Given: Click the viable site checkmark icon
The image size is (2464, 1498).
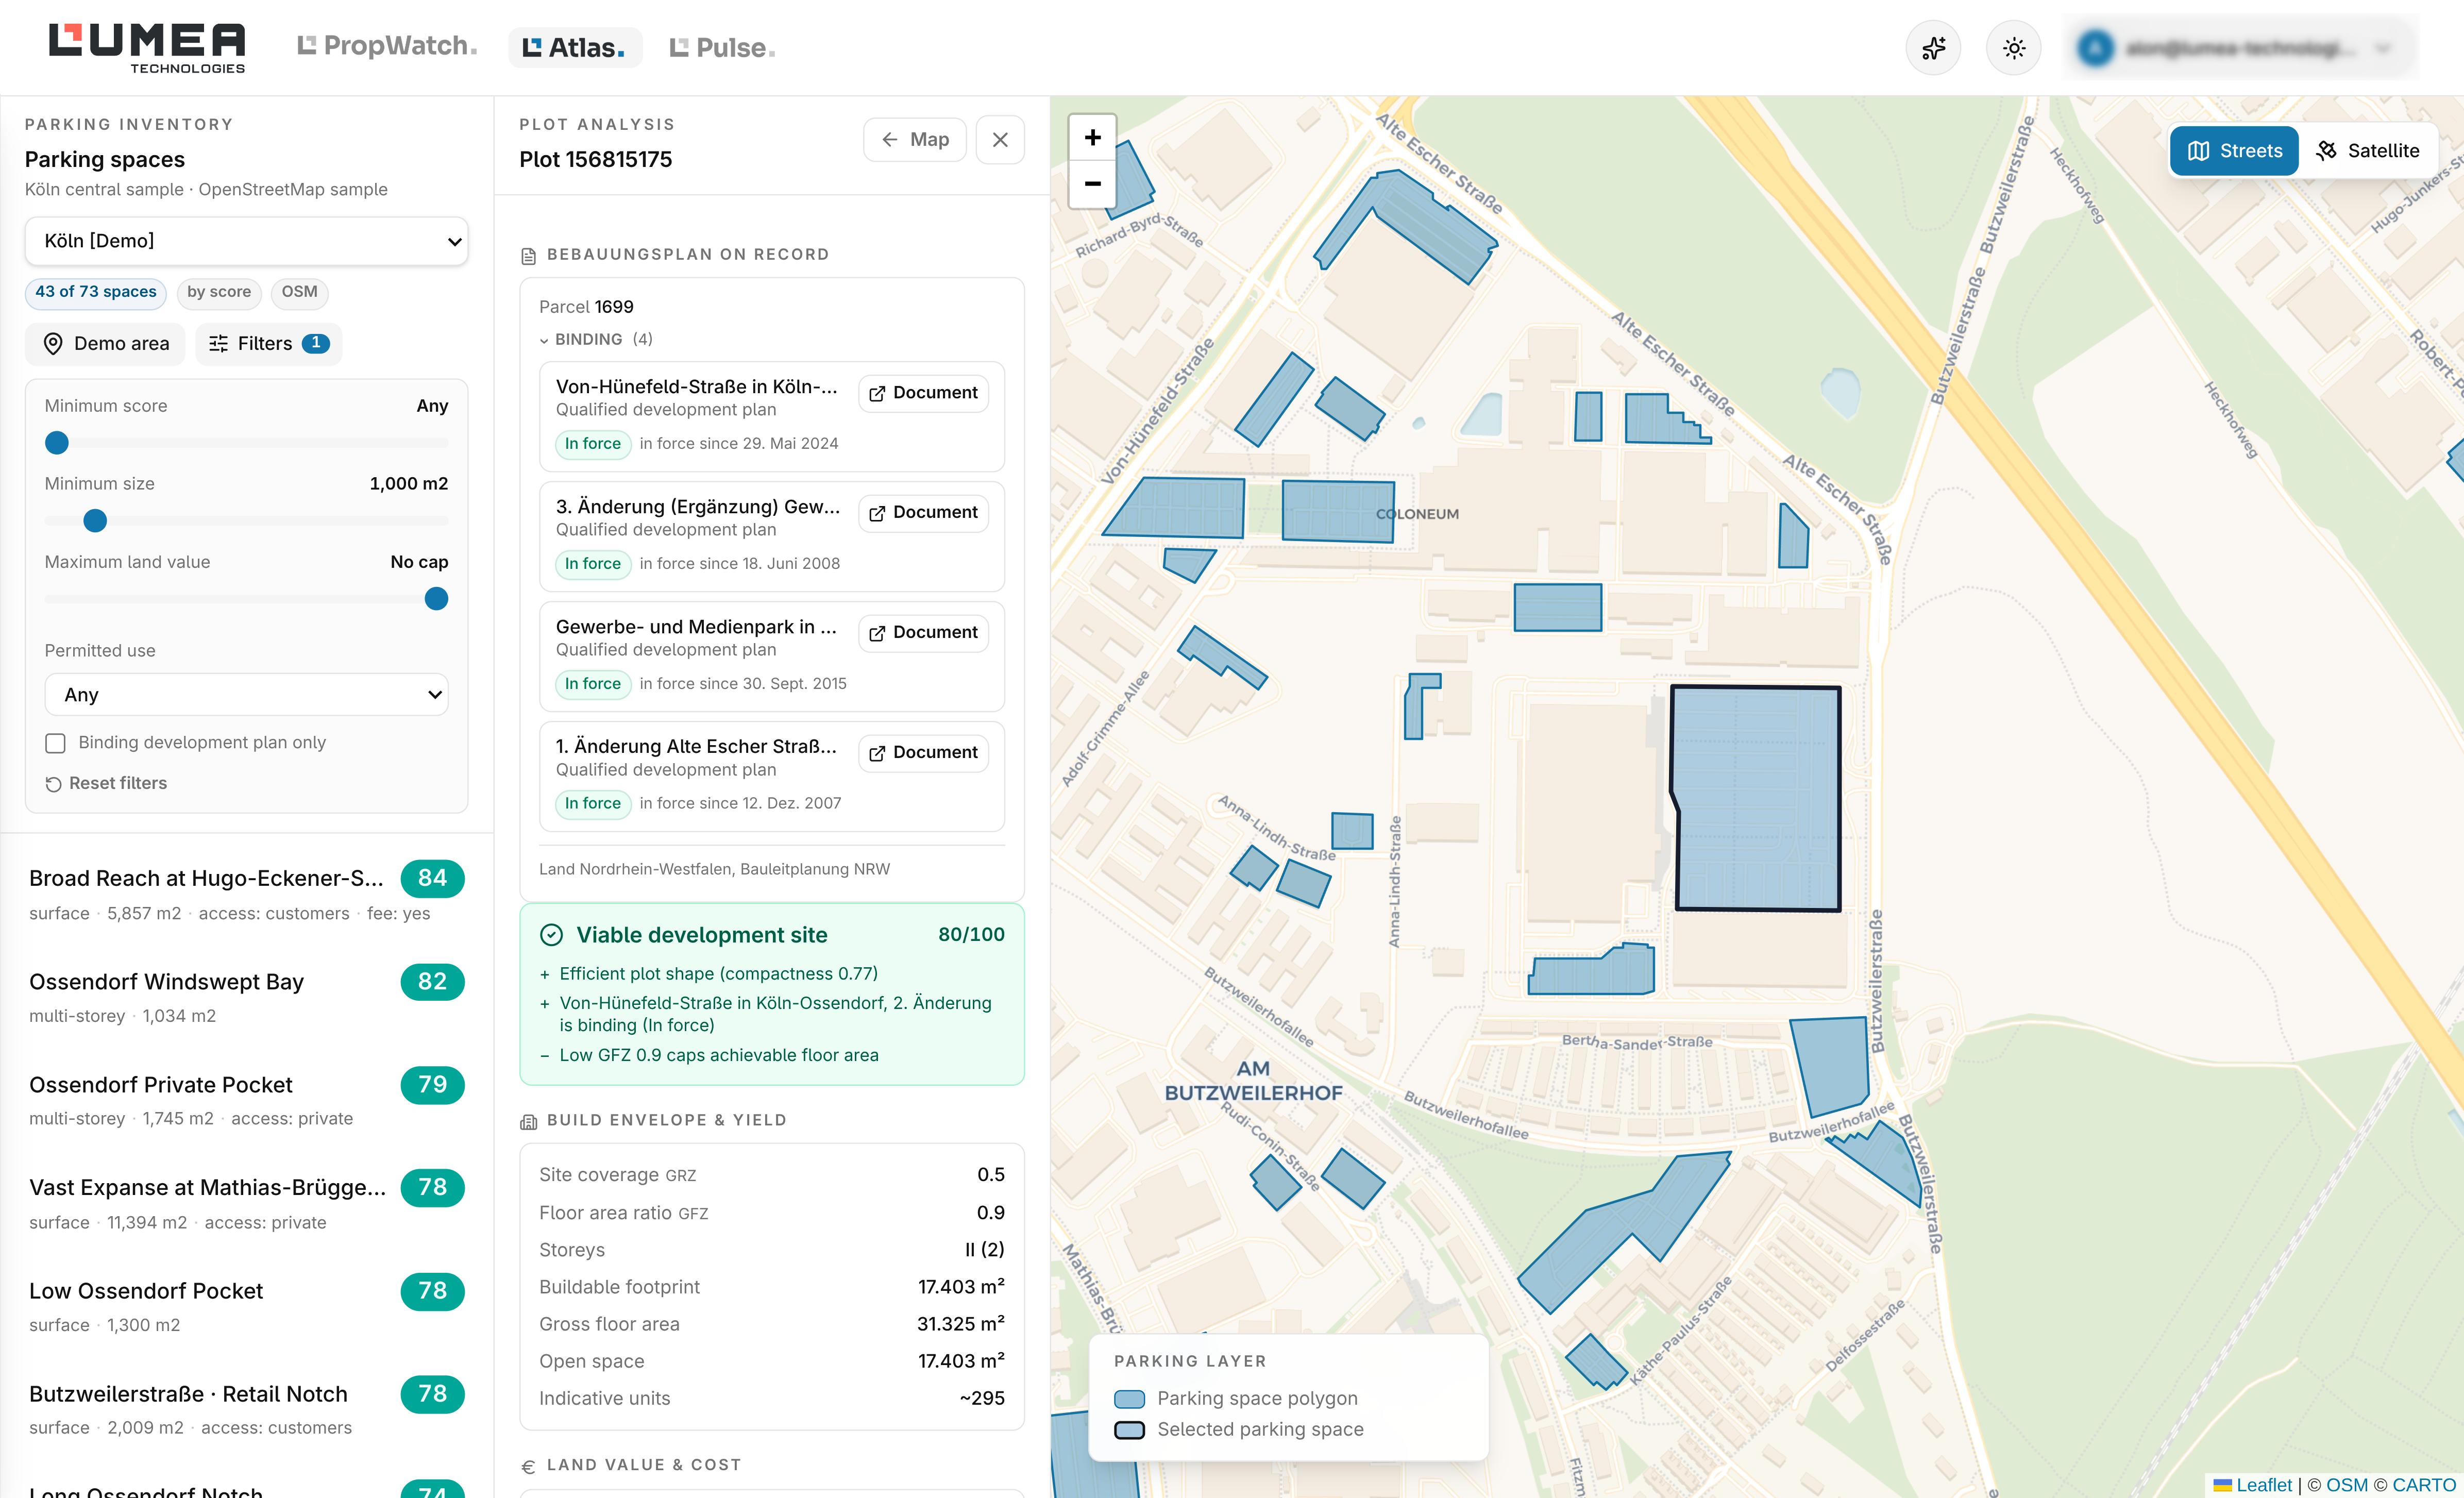Looking at the screenshot, I should point(551,935).
